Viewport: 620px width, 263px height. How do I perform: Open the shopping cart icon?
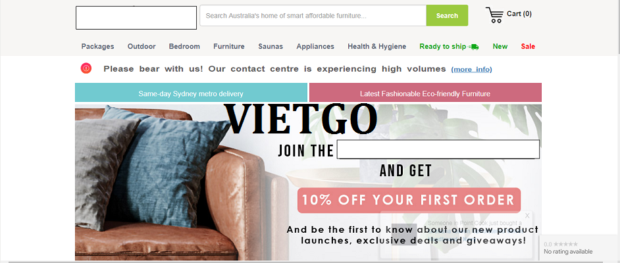[x=494, y=15]
